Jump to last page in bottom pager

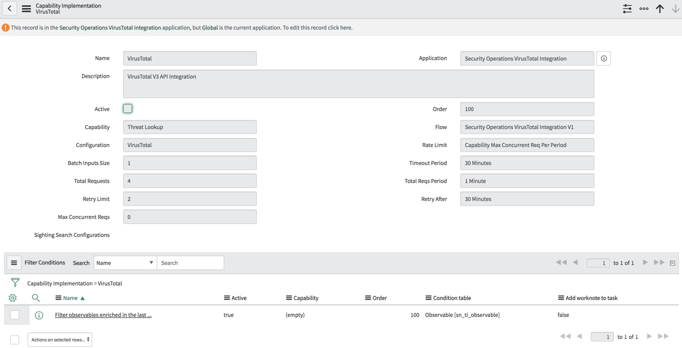663,336
